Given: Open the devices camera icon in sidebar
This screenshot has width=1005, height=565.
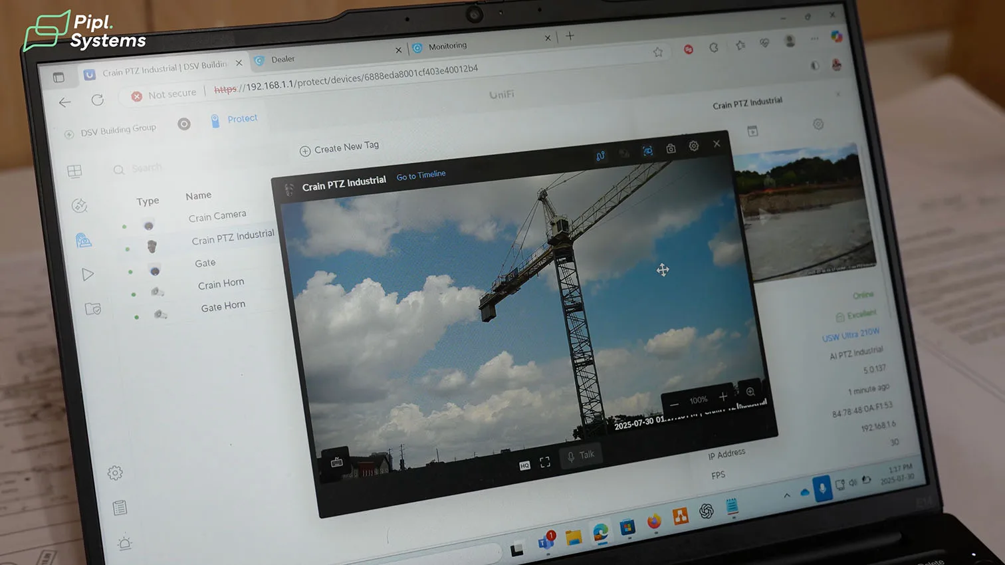Looking at the screenshot, I should [x=84, y=240].
